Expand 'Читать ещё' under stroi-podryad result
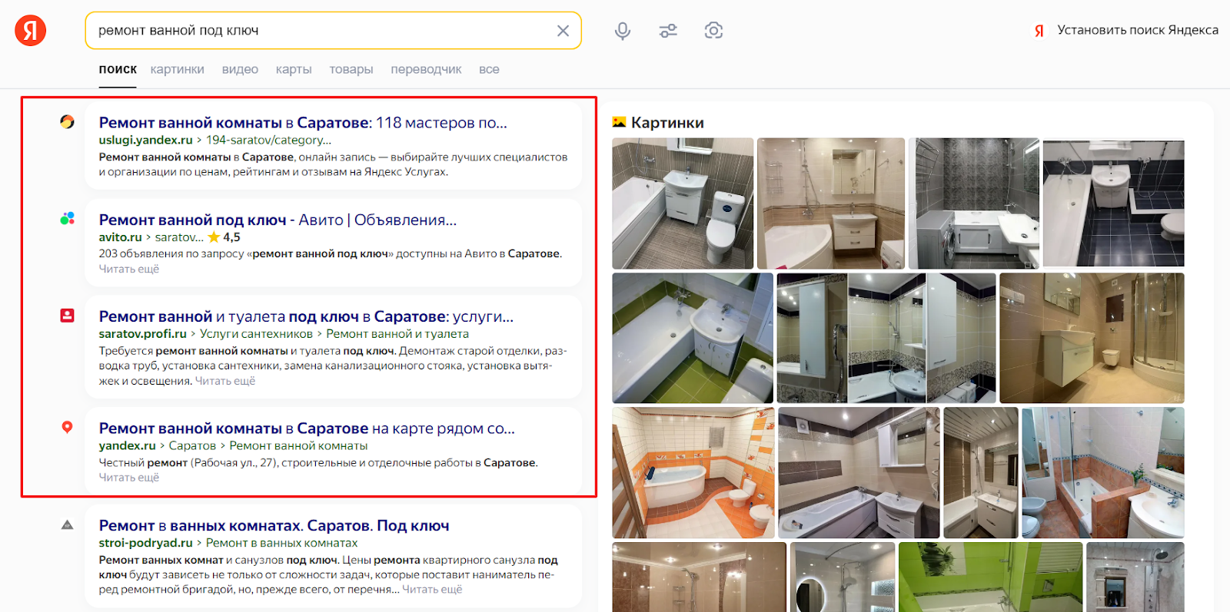The height and width of the screenshot is (612, 1230). [432, 590]
